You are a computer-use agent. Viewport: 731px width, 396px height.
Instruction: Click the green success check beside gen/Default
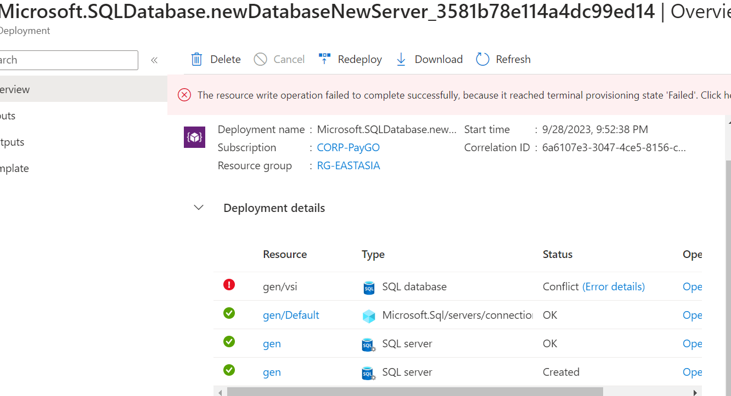(x=229, y=313)
